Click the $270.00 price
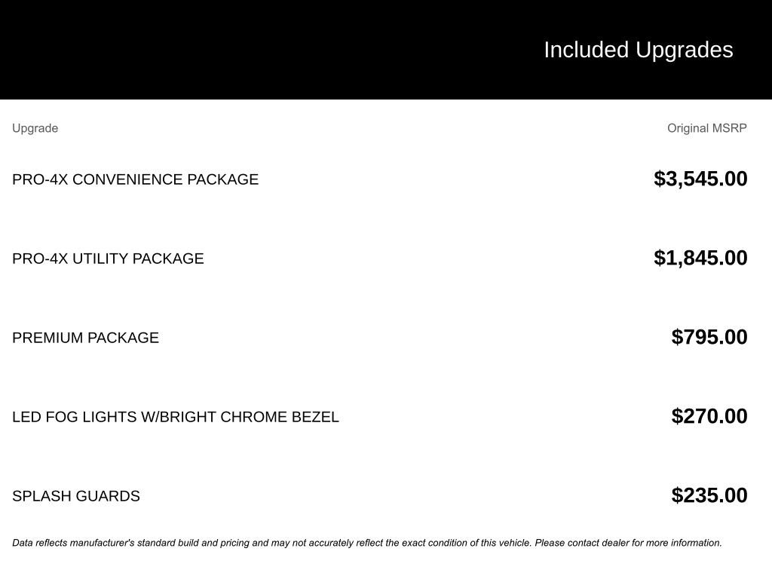The width and height of the screenshot is (772, 579). click(x=709, y=416)
